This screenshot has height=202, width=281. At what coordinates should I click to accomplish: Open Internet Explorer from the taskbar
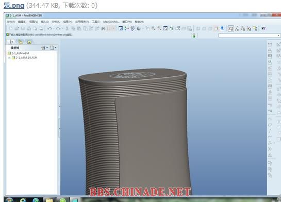(x=23, y=200)
